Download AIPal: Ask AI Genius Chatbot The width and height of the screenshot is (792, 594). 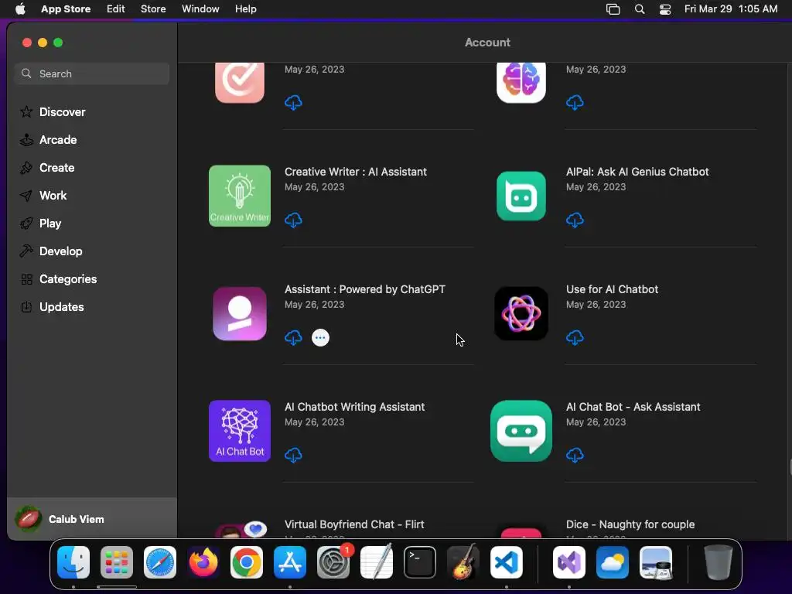[575, 220]
